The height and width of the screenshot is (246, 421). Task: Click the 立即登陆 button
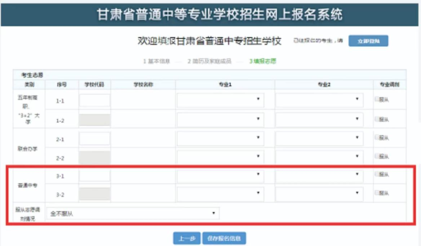(x=368, y=41)
